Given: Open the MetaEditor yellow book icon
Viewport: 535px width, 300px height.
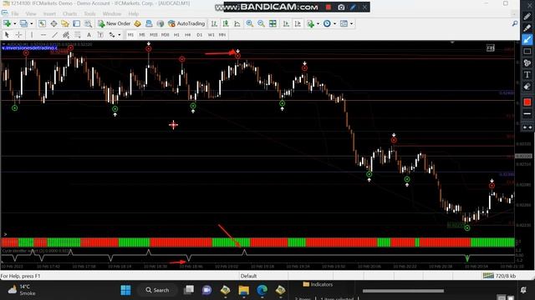Looking at the screenshot, I should pyautogui.click(x=137, y=23).
